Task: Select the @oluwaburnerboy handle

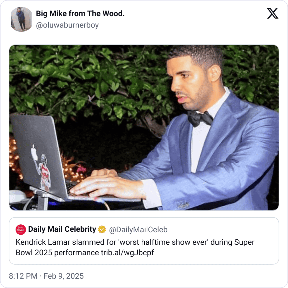Action: click(x=67, y=25)
